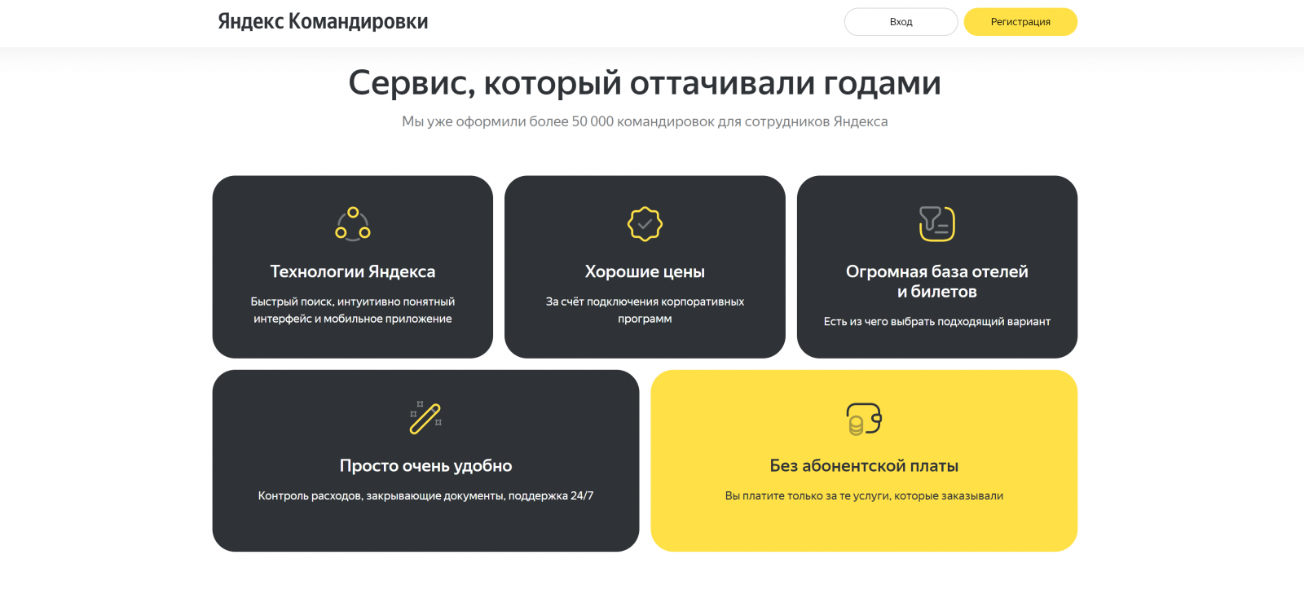
Task: Click the Просто очень удобно card title
Action: click(x=425, y=466)
